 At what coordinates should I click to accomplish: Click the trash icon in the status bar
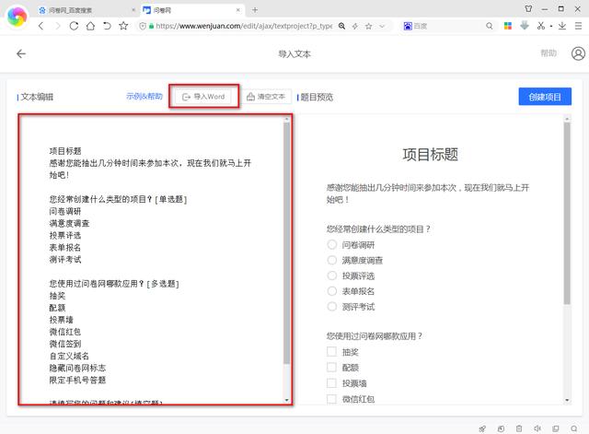[519, 428]
